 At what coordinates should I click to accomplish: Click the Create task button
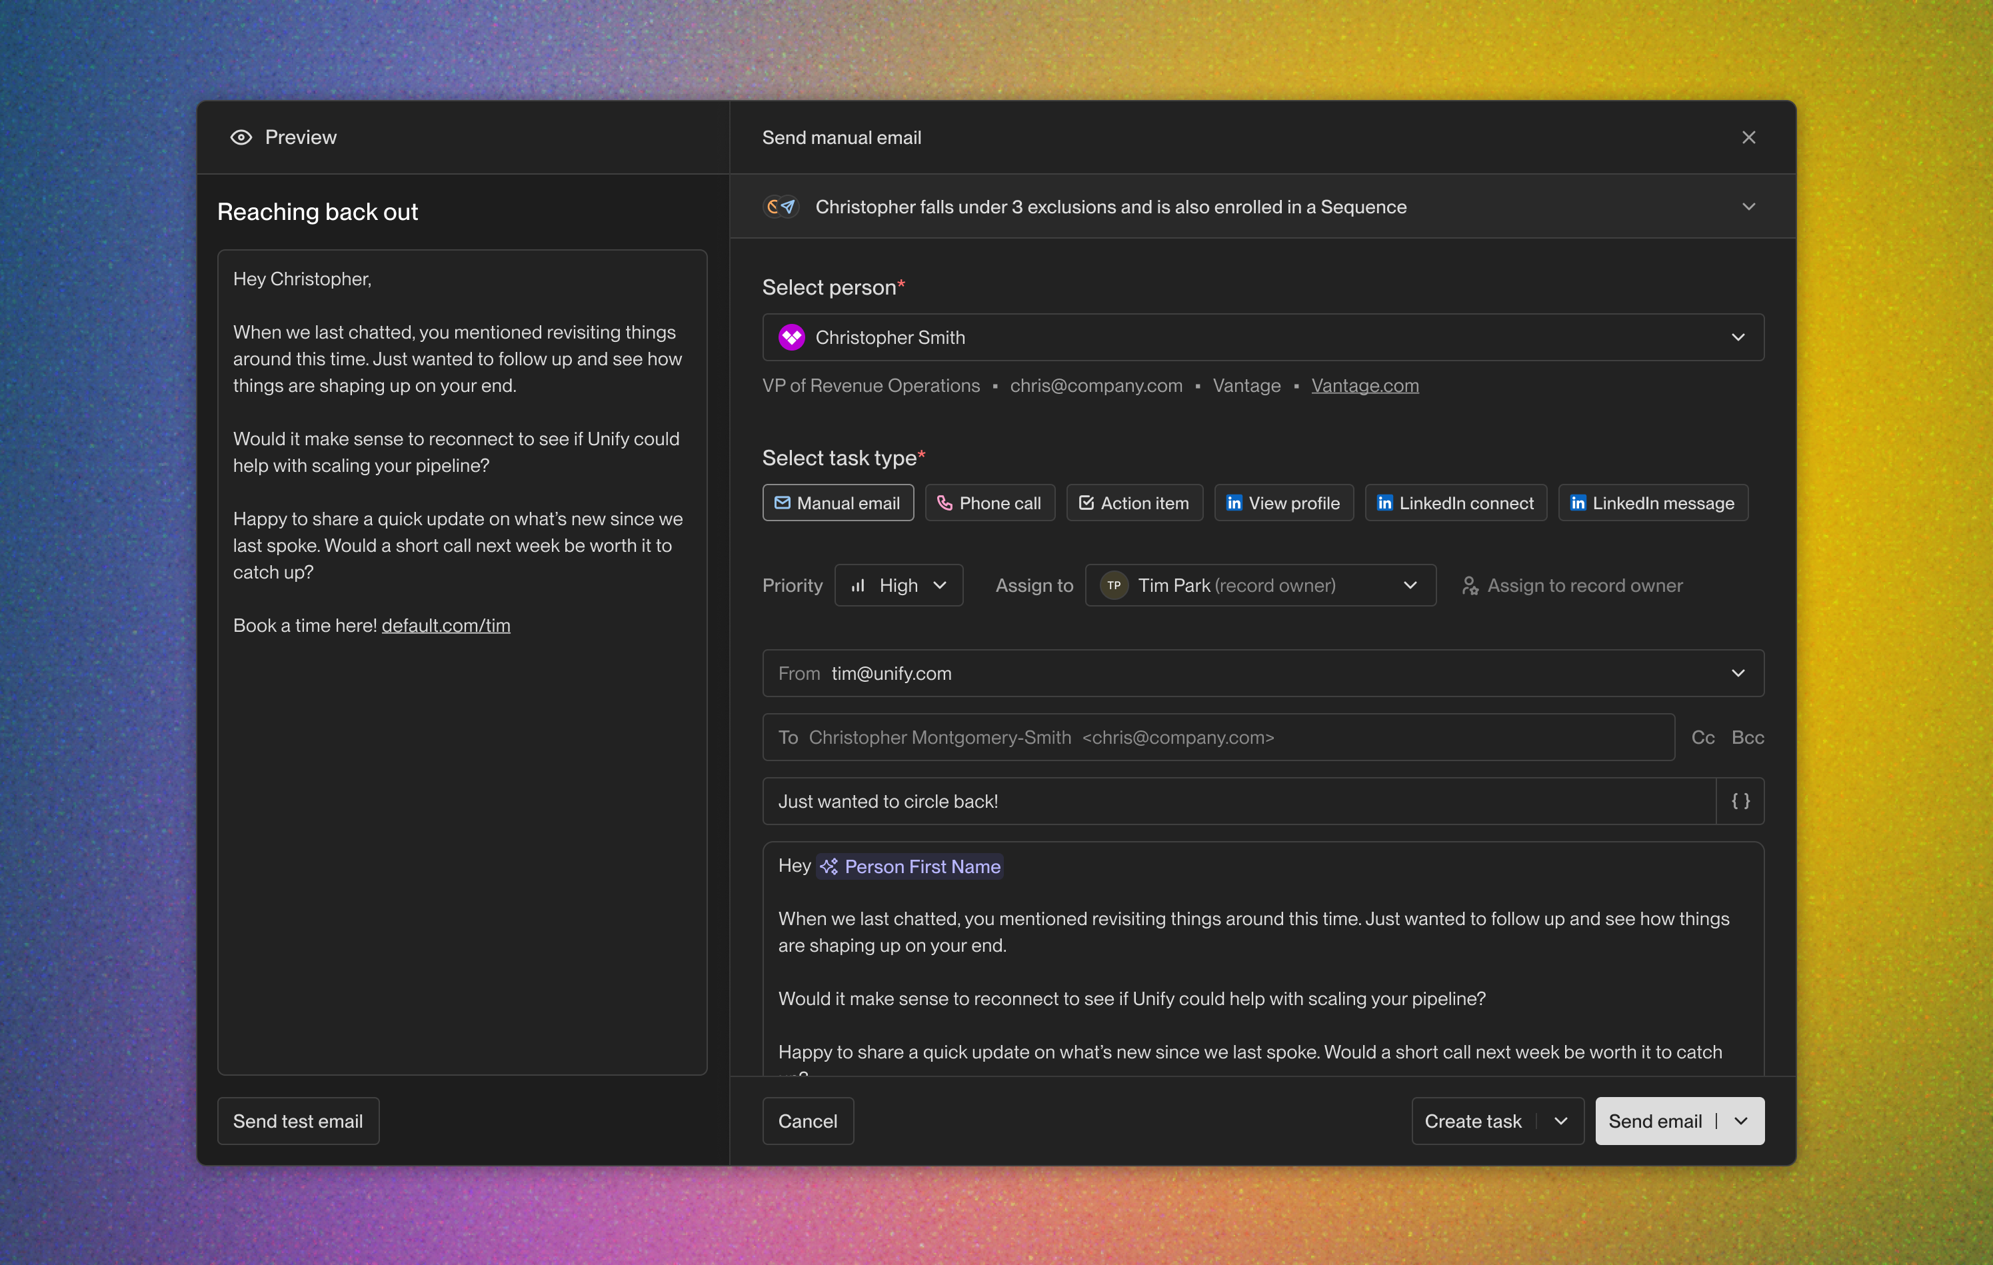[x=1473, y=1121]
